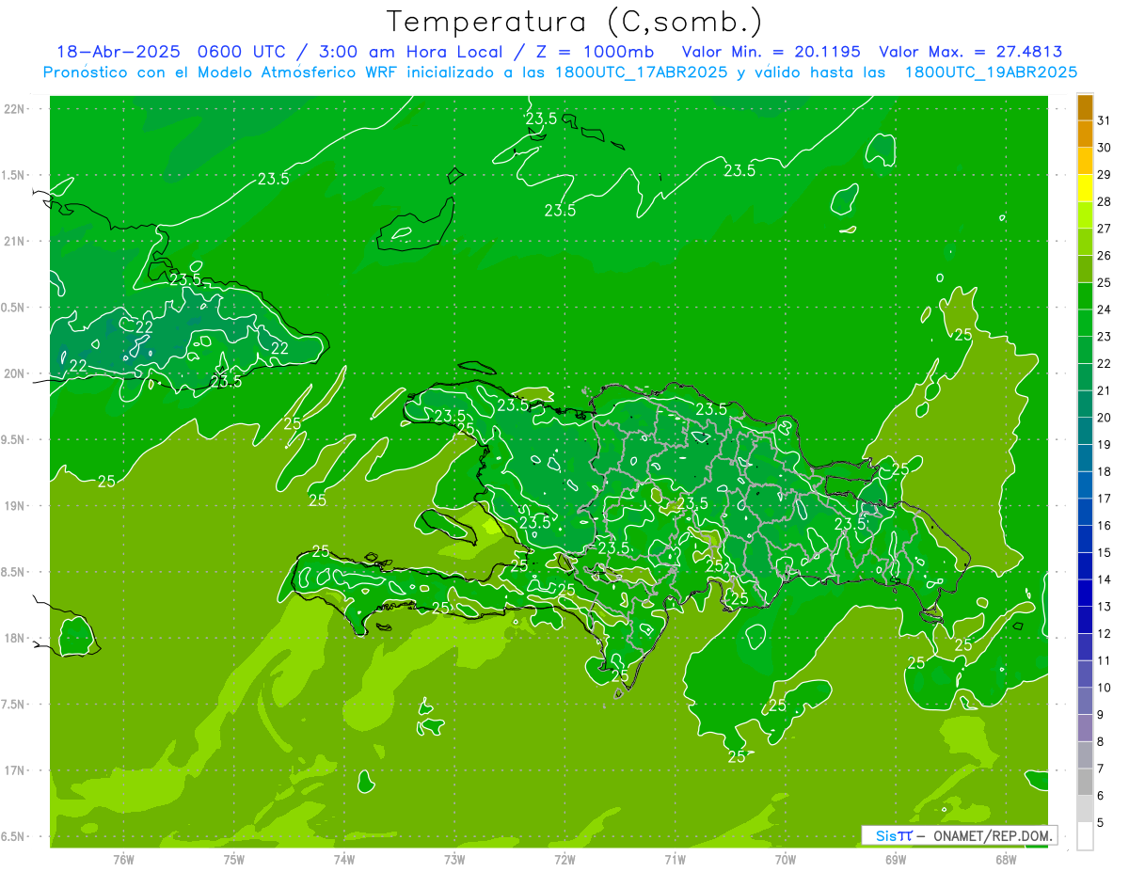
Task: Click the legend value "10" on the color scale
Action: [x=1105, y=688]
